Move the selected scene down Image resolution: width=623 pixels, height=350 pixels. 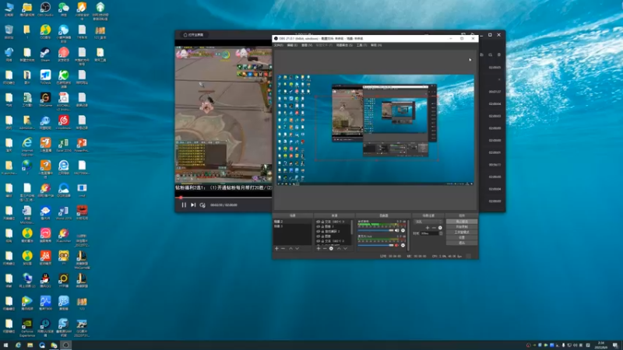tap(297, 248)
